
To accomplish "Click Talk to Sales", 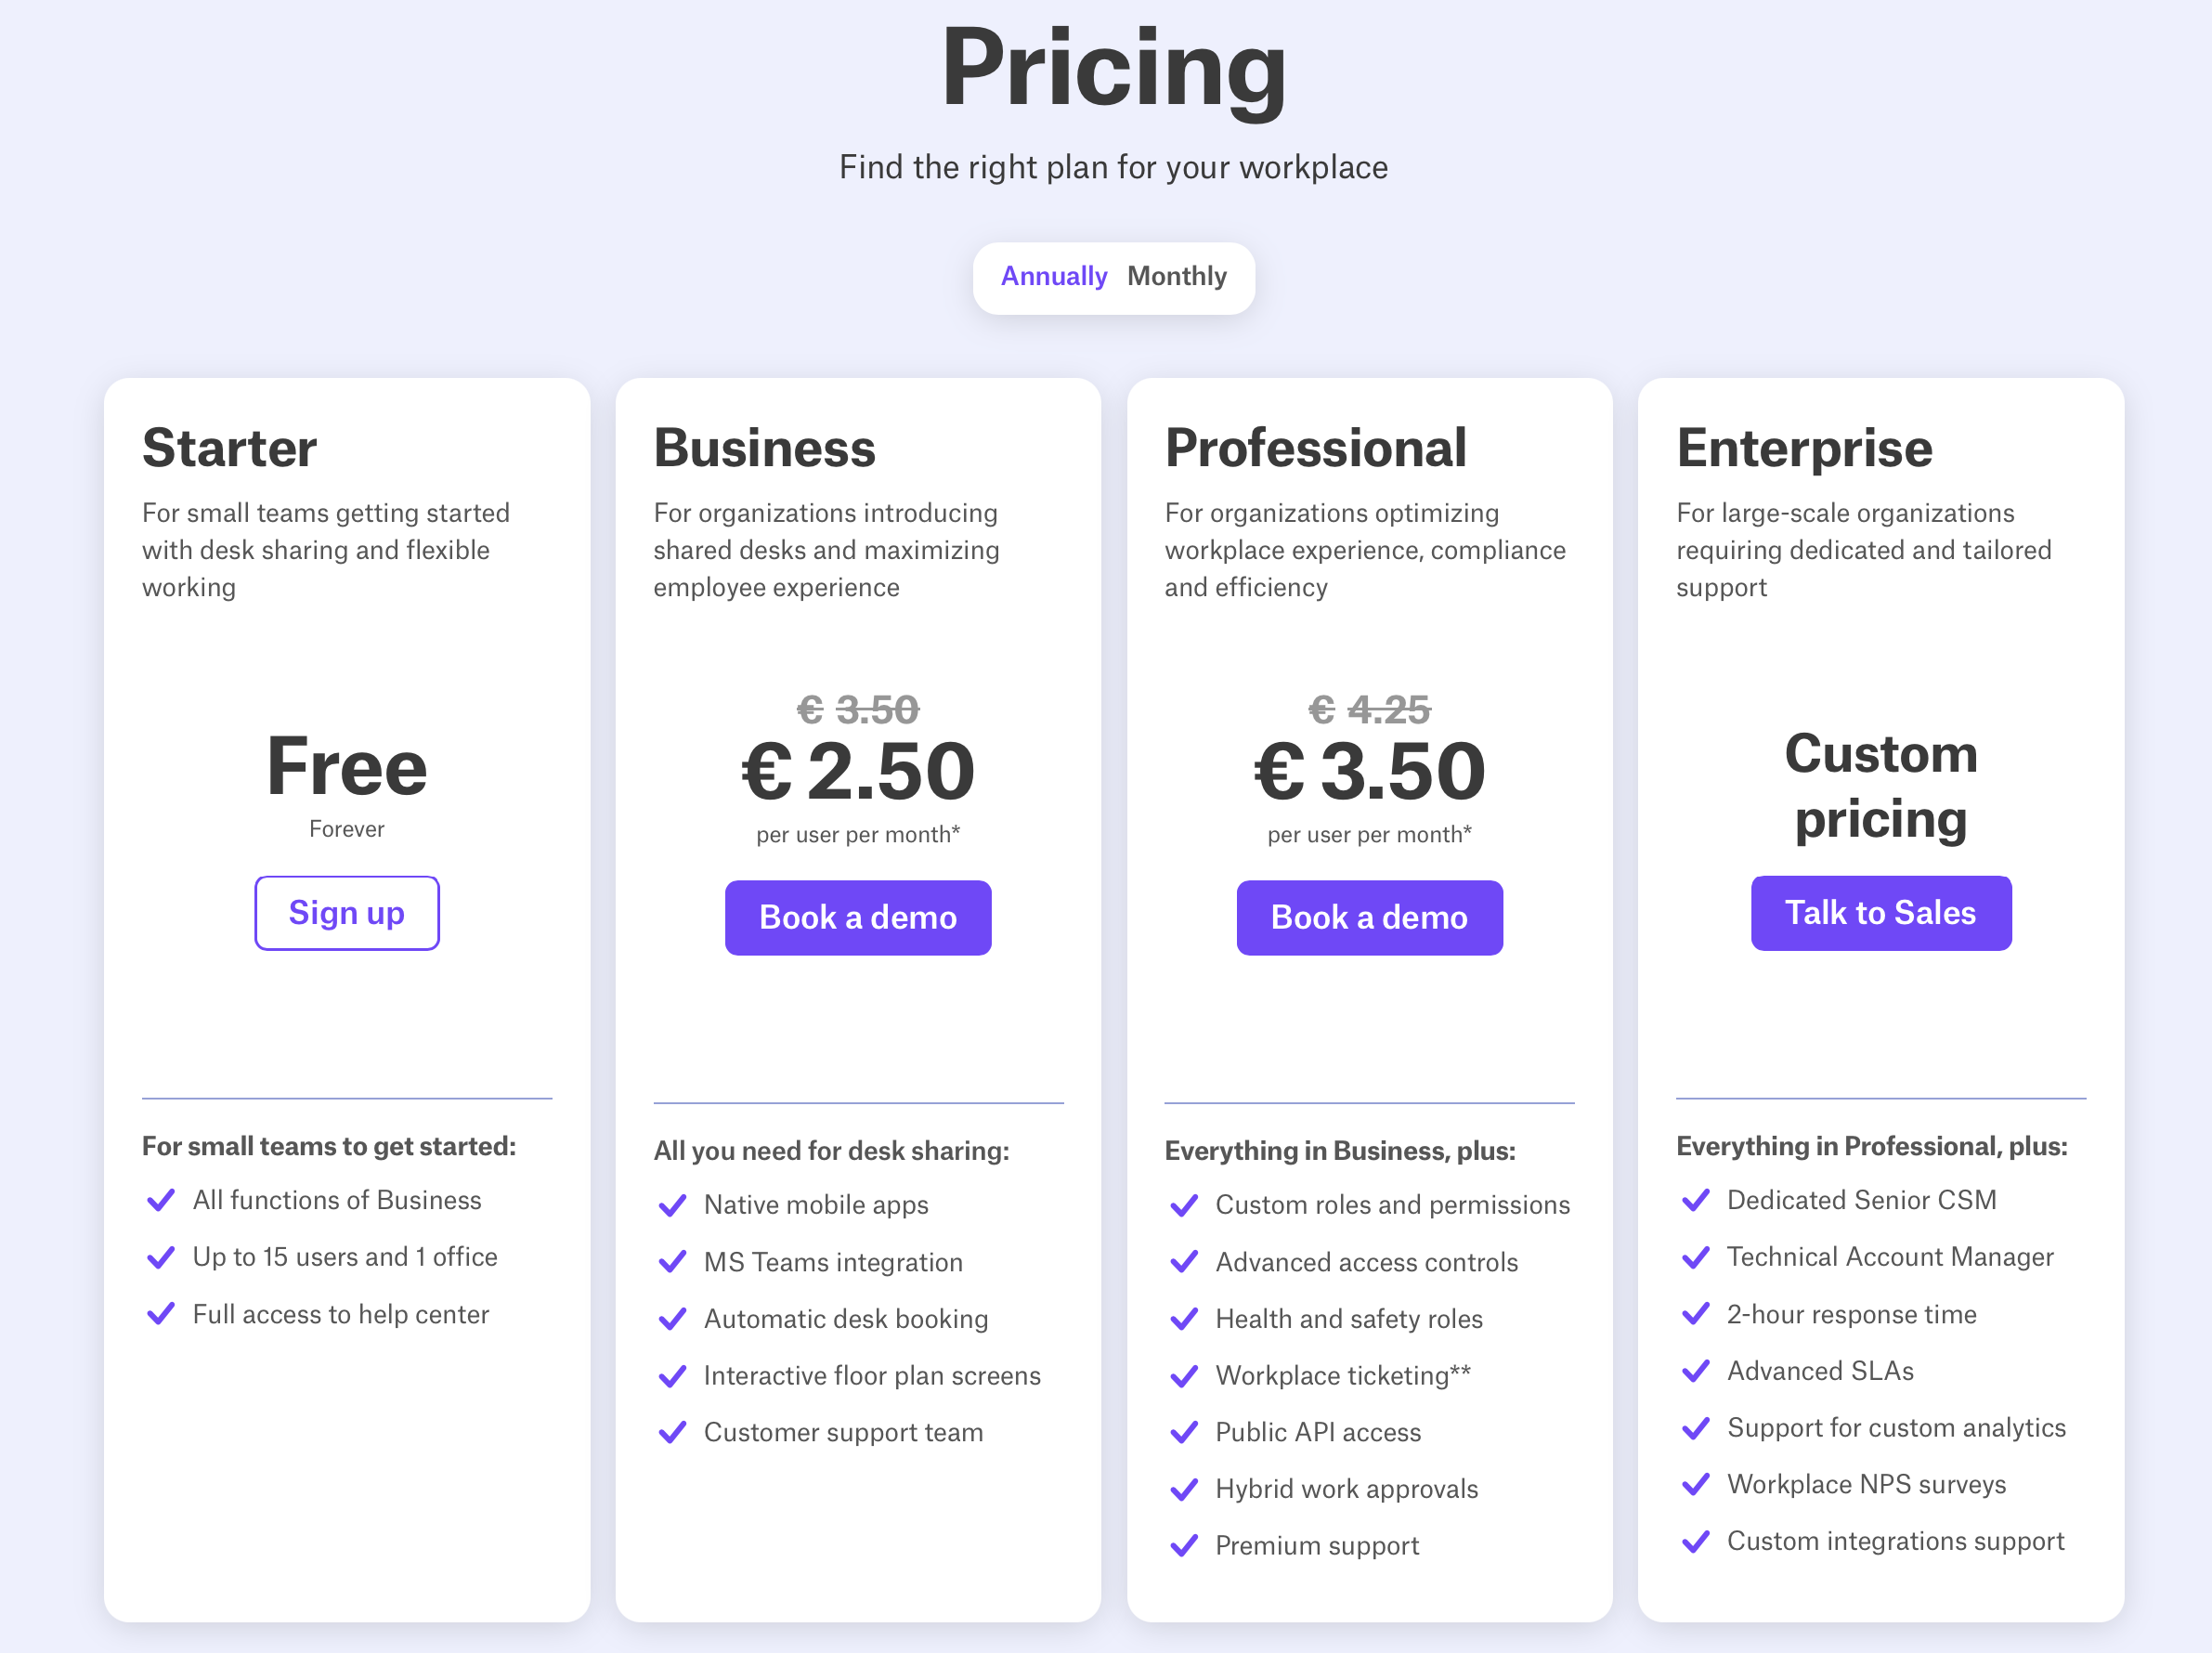I will click(x=1881, y=913).
